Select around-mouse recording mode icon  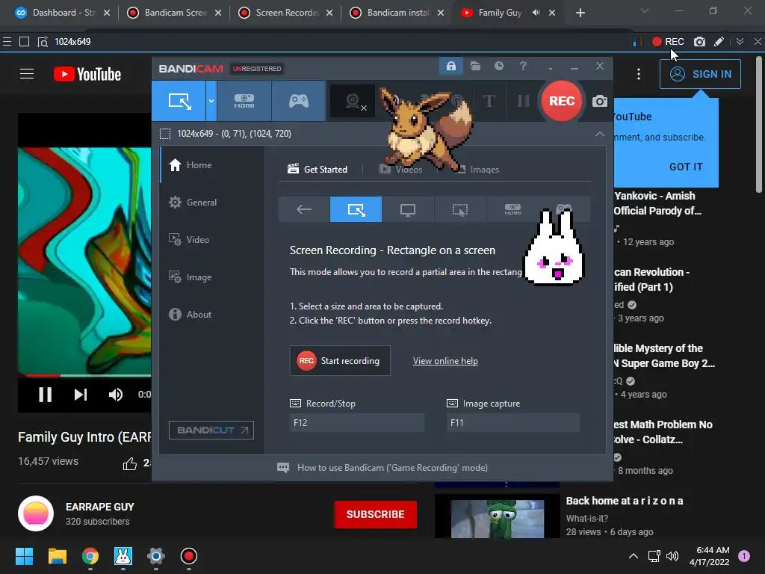point(459,209)
